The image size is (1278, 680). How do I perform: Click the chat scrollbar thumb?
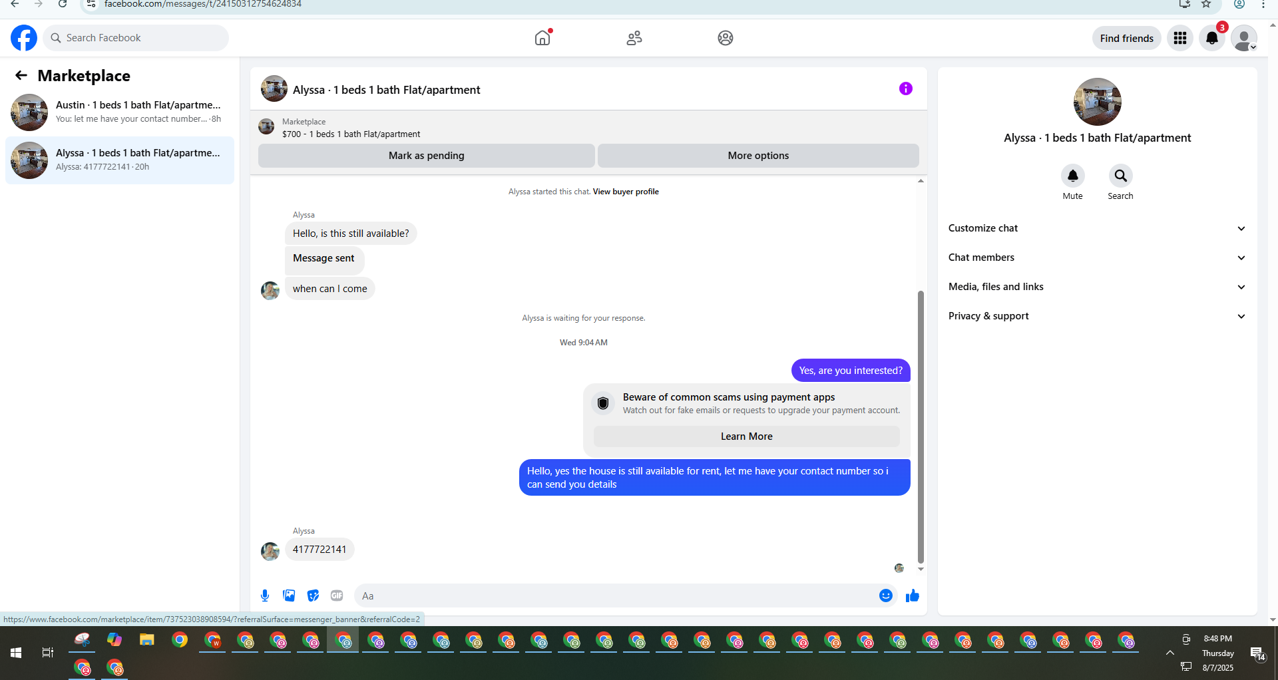pyautogui.click(x=921, y=426)
